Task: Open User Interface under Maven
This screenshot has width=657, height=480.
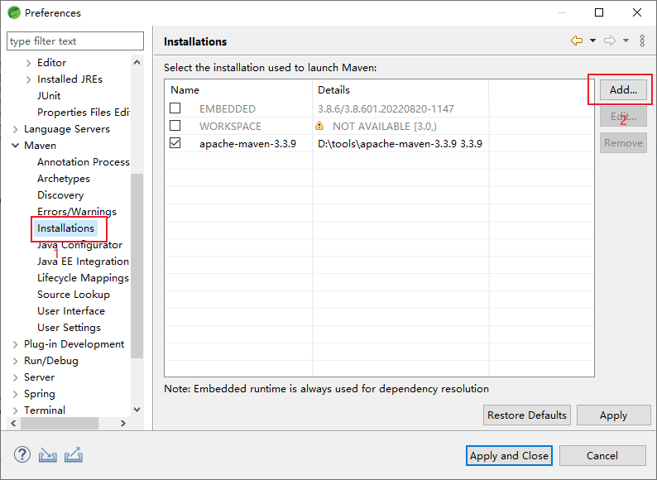Action: [x=71, y=311]
